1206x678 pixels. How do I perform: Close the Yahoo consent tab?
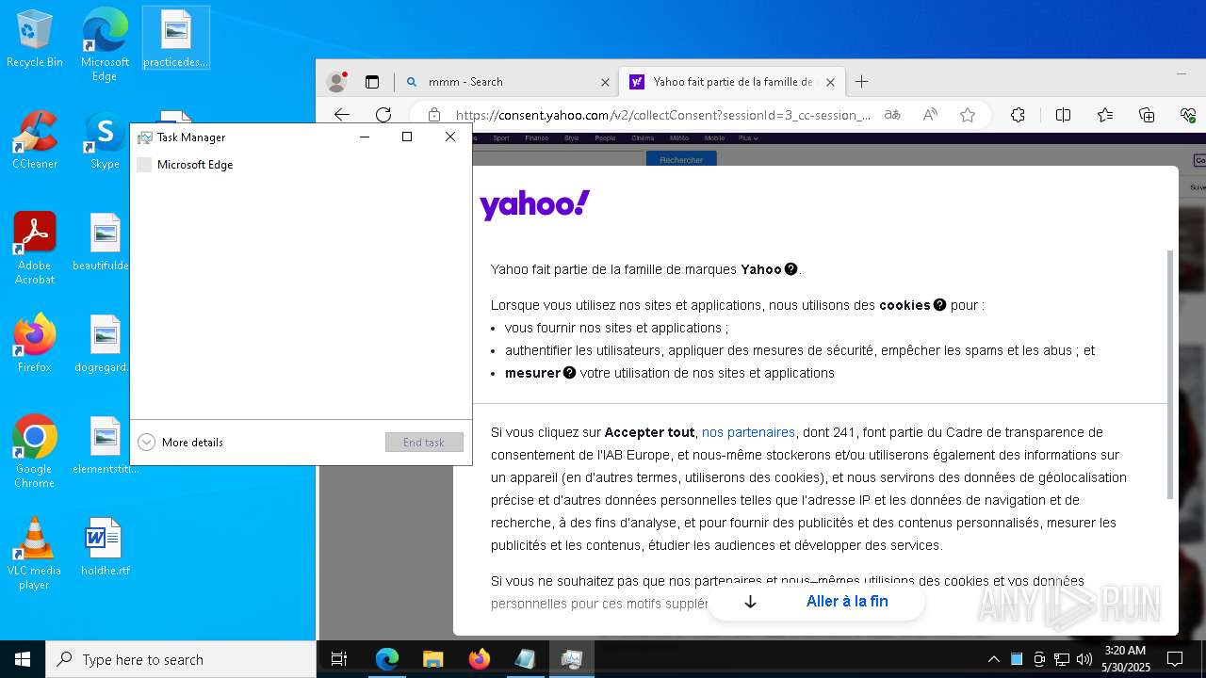[x=830, y=82]
